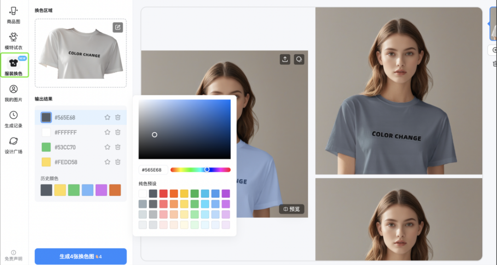This screenshot has width=497, height=265.
Task: Star the #53CC70 green color
Action: [107, 147]
